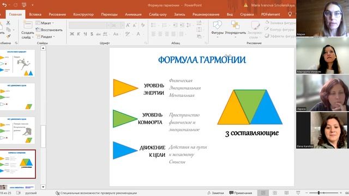Image resolution: width=349 pixels, height=196 pixels.
Task: Expand the Макет layout dropdown
Action: (45, 23)
